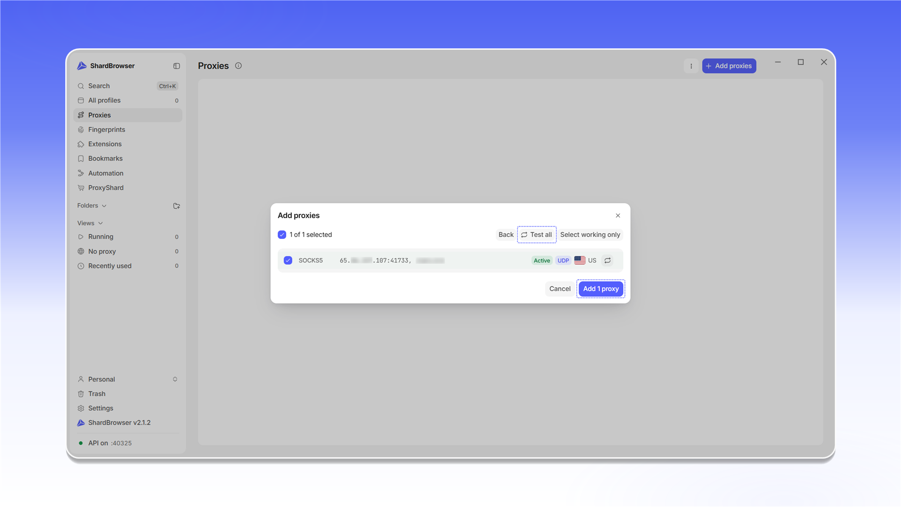Click the Ctrl+K shortcut badge

167,86
